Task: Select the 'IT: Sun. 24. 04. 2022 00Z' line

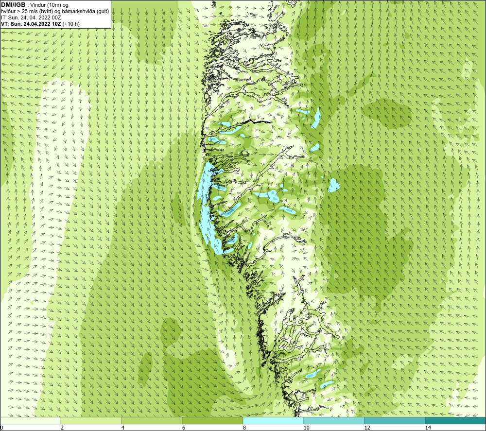Action: point(31,17)
